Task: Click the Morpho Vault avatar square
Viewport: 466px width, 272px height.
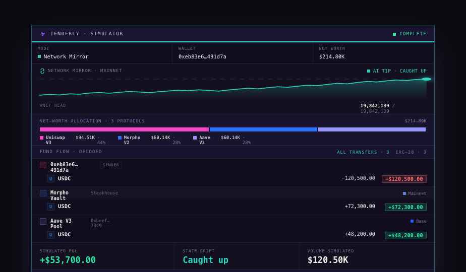Action: point(43,193)
